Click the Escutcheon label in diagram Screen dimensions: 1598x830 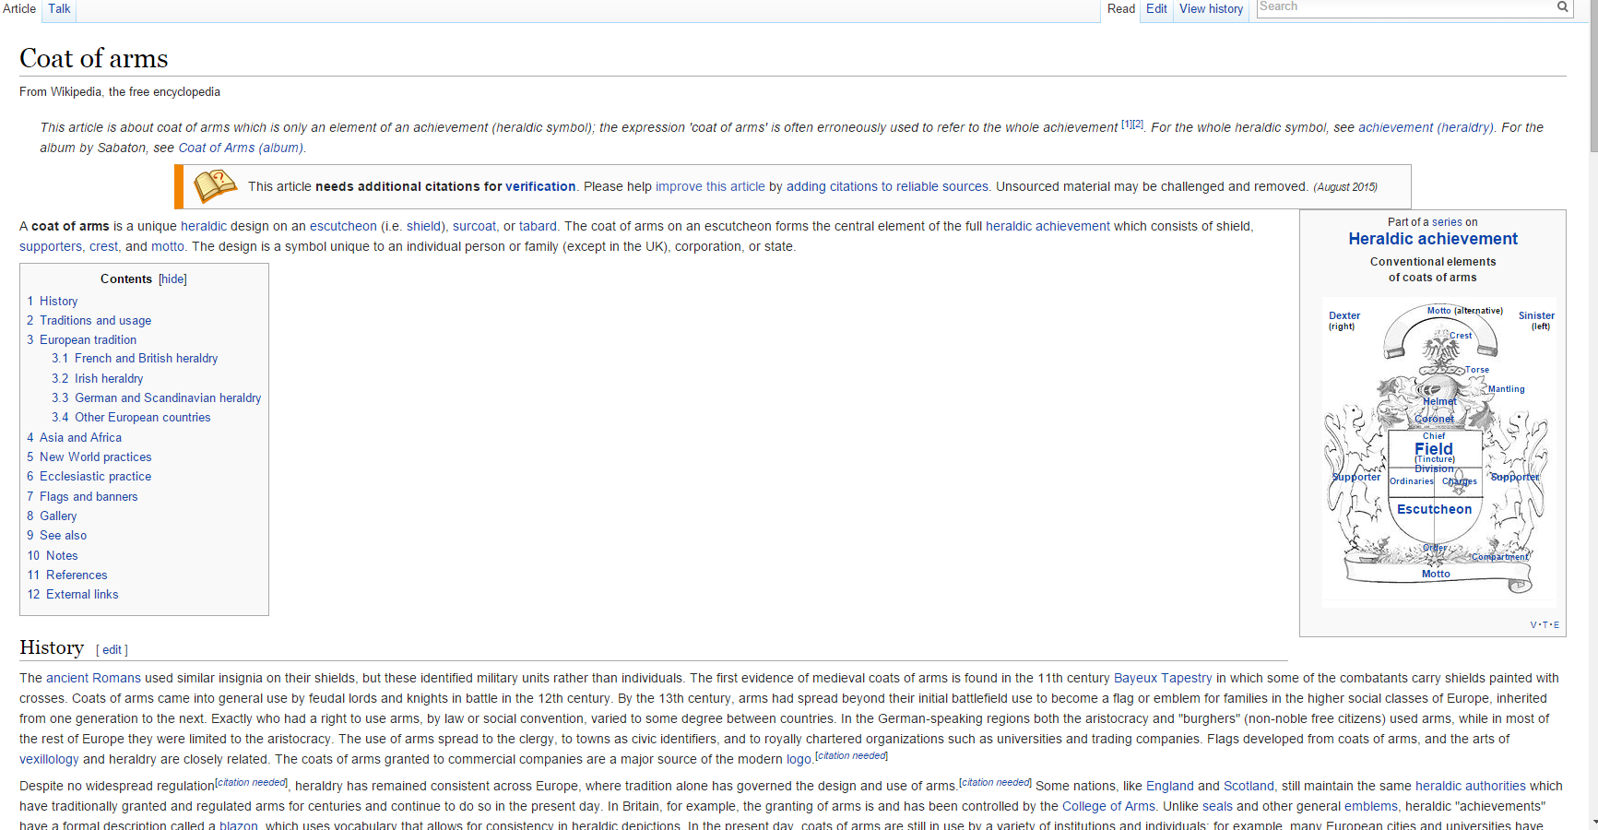coord(1434,509)
